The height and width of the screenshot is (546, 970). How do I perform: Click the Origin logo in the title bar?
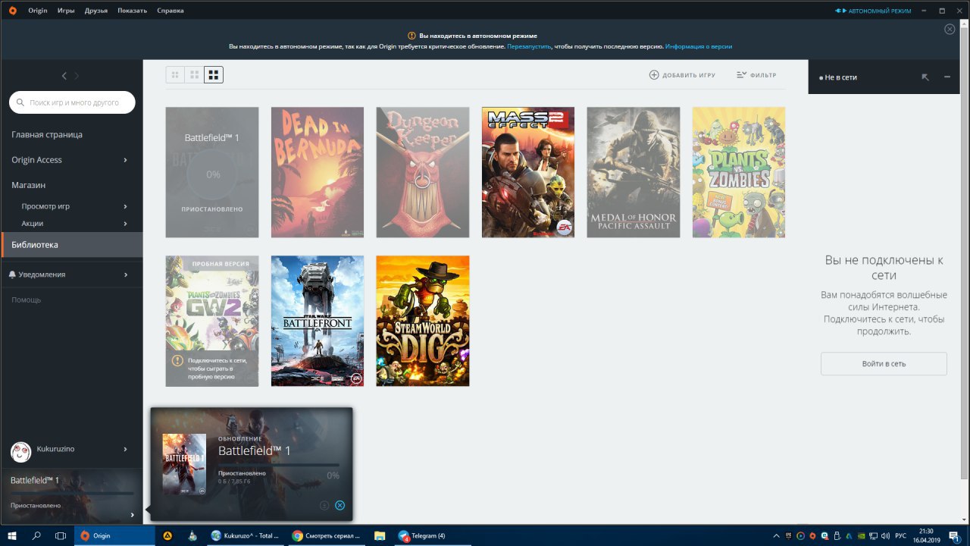(x=12, y=11)
